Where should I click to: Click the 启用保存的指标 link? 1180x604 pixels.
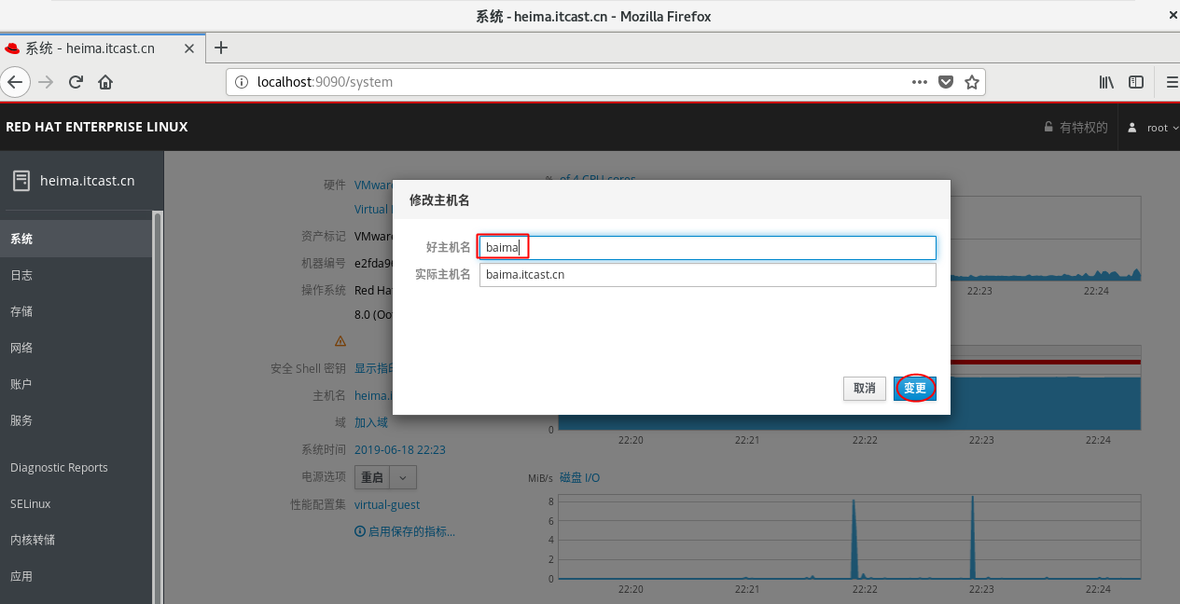tap(405, 531)
